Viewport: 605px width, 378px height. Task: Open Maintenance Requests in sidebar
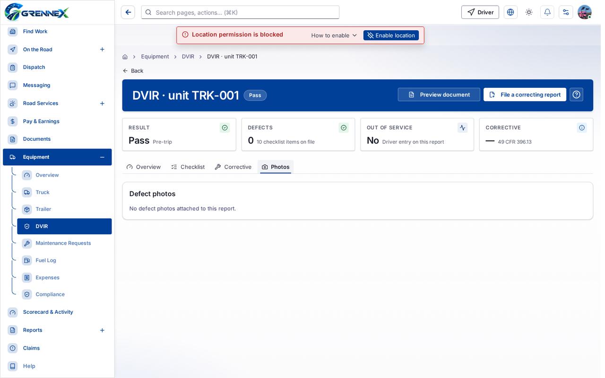(x=64, y=243)
